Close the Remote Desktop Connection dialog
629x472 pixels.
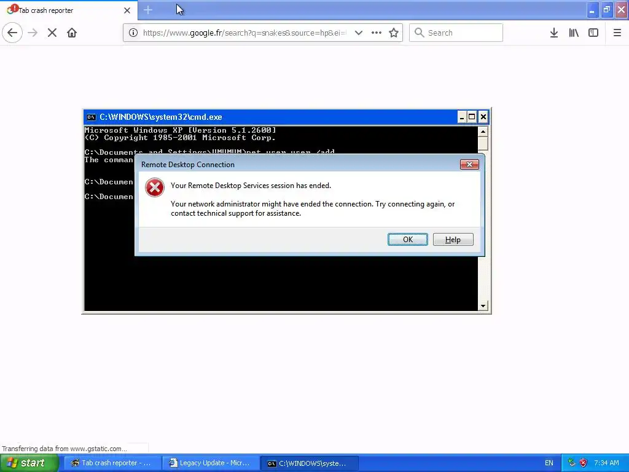point(469,164)
